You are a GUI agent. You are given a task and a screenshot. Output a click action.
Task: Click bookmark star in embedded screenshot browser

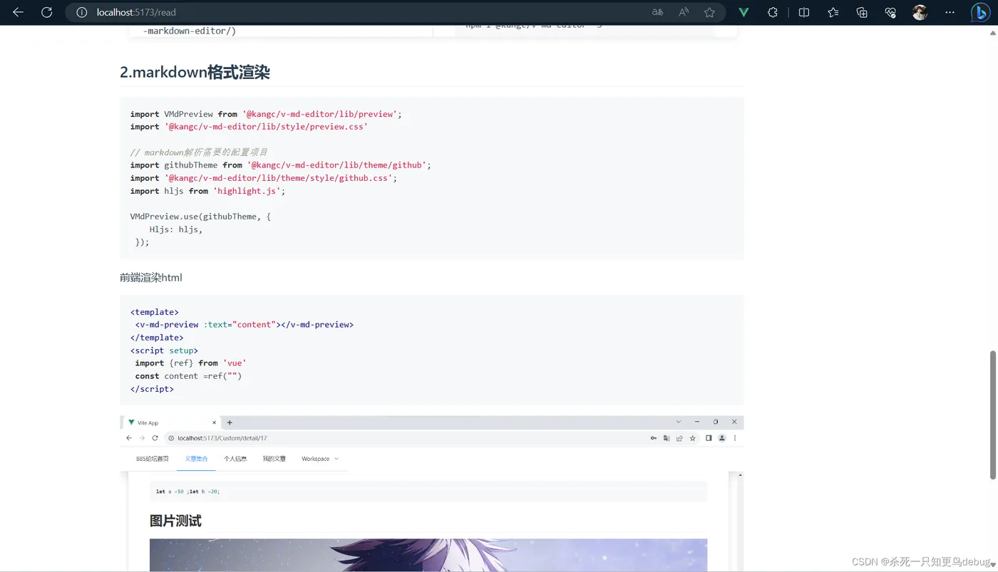tap(692, 438)
